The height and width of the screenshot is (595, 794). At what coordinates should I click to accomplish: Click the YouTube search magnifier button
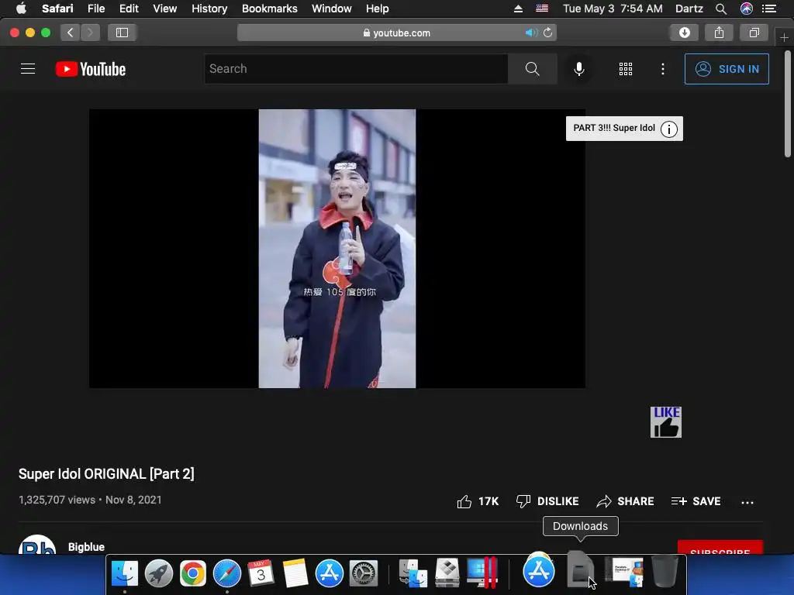point(532,69)
